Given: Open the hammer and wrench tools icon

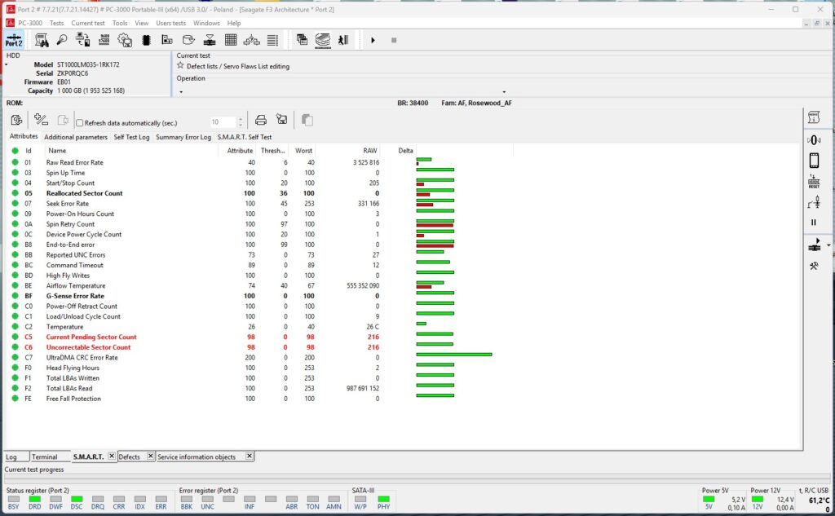Looking at the screenshot, I should [814, 266].
